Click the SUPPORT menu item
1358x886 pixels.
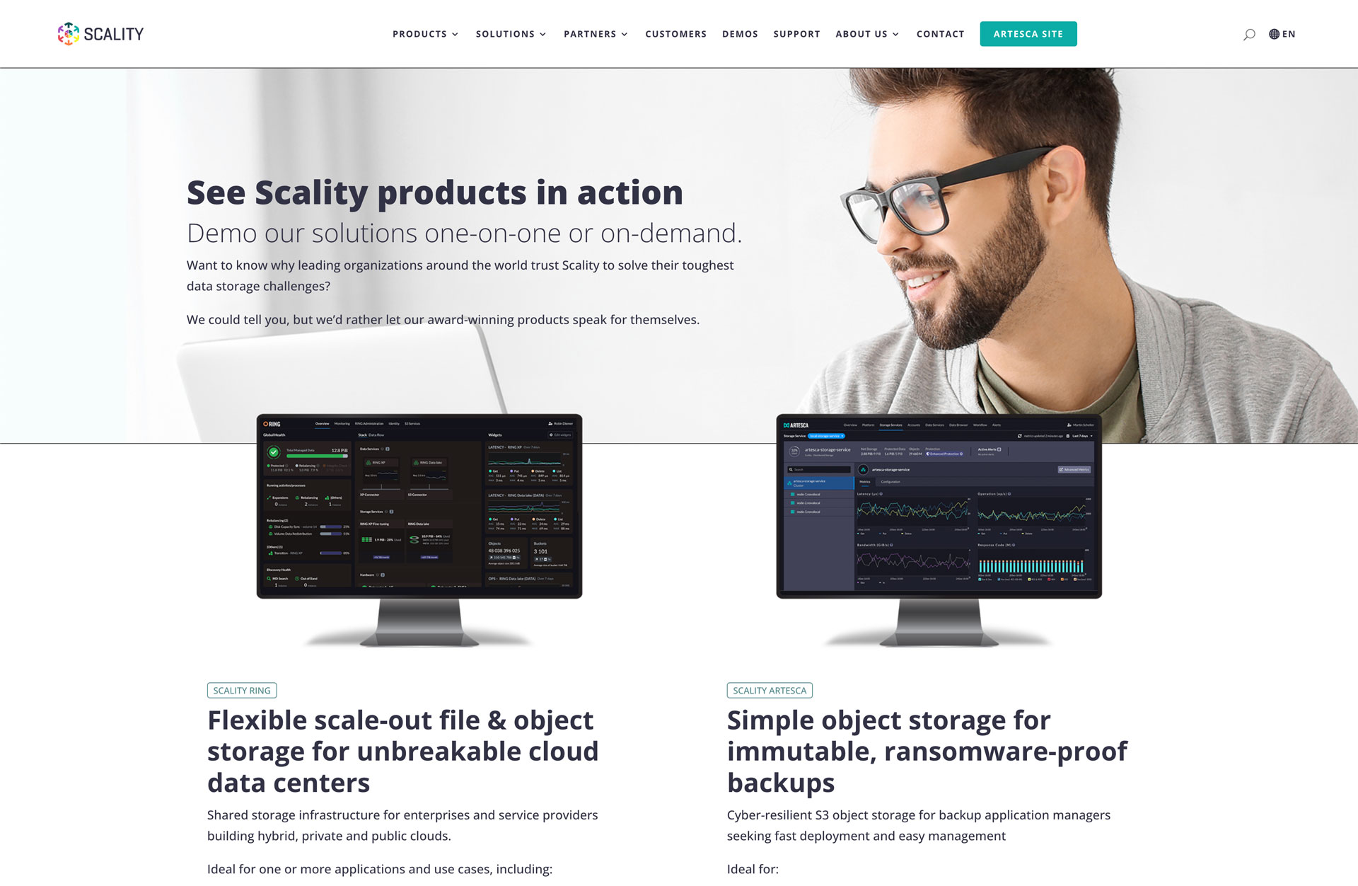pos(797,34)
